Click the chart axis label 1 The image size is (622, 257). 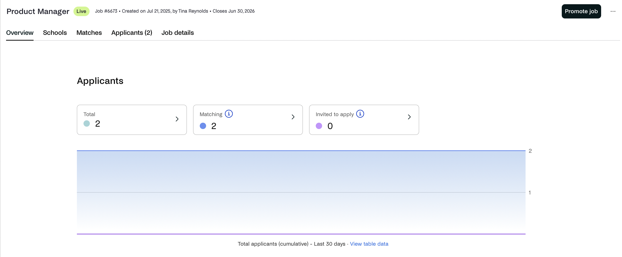530,193
